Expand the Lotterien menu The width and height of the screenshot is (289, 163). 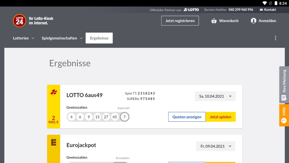point(24,38)
